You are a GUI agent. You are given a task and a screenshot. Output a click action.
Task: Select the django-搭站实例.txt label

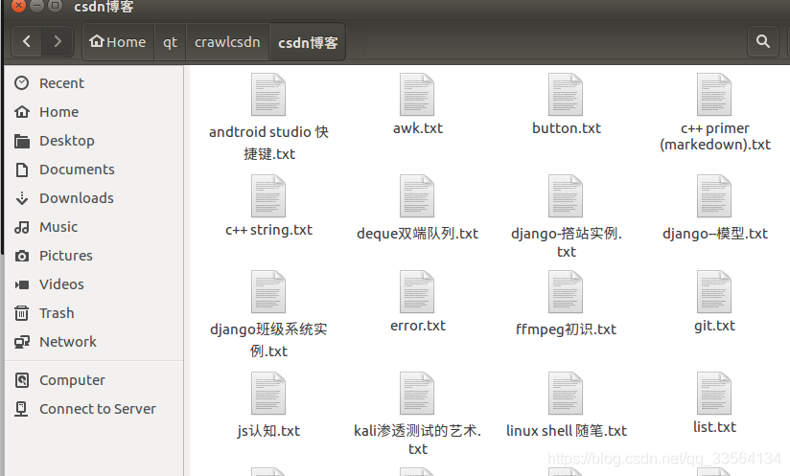coord(567,242)
